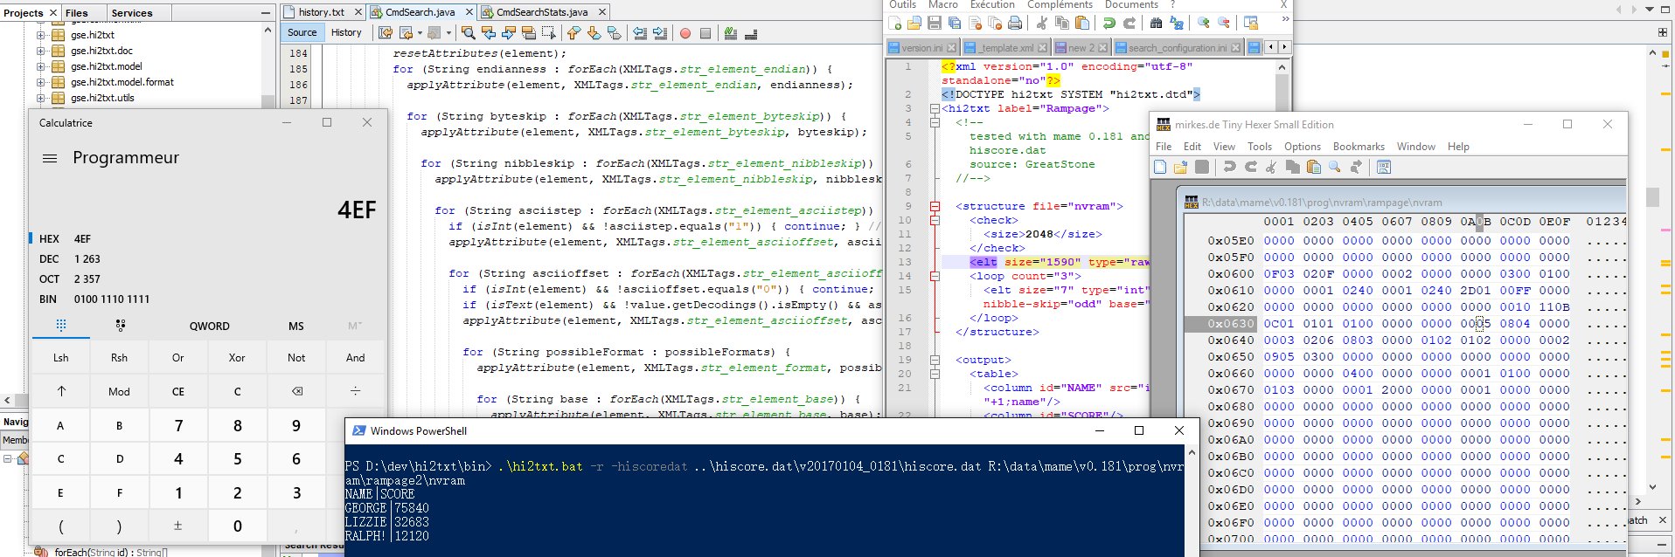This screenshot has width=1675, height=557.
Task: Click green Undo arrow in Notepad++ toolbar
Action: (x=1109, y=23)
